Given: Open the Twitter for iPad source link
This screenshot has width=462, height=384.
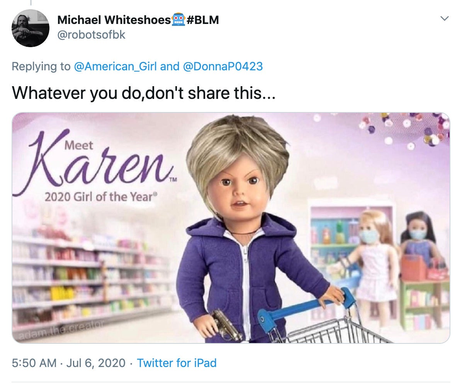Looking at the screenshot, I should (x=177, y=363).
